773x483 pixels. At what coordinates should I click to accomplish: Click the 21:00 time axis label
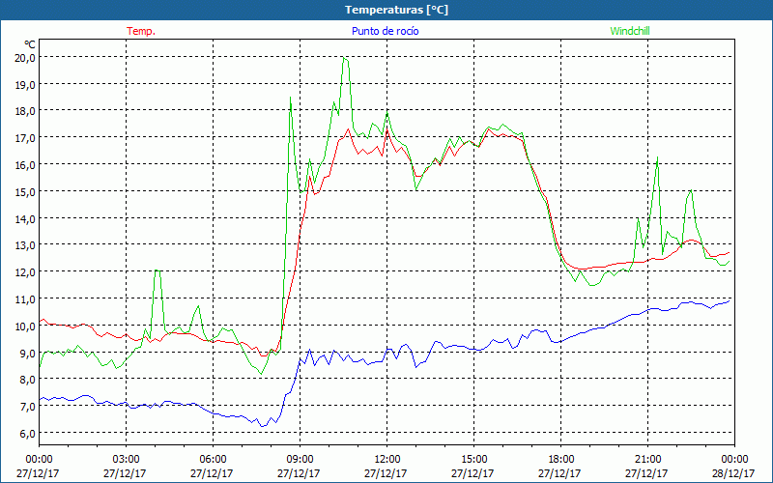click(x=647, y=460)
